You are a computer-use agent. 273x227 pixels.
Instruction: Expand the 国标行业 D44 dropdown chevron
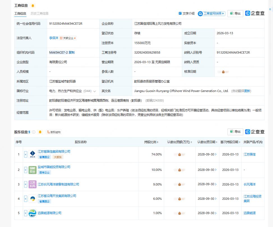pyautogui.click(x=95, y=91)
